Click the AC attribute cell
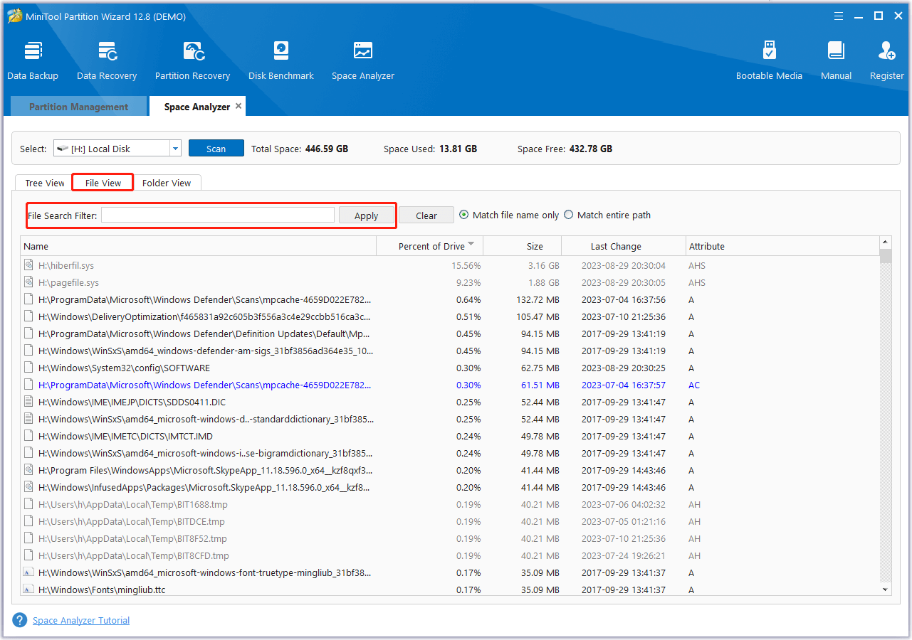The width and height of the screenshot is (912, 640). click(x=694, y=385)
